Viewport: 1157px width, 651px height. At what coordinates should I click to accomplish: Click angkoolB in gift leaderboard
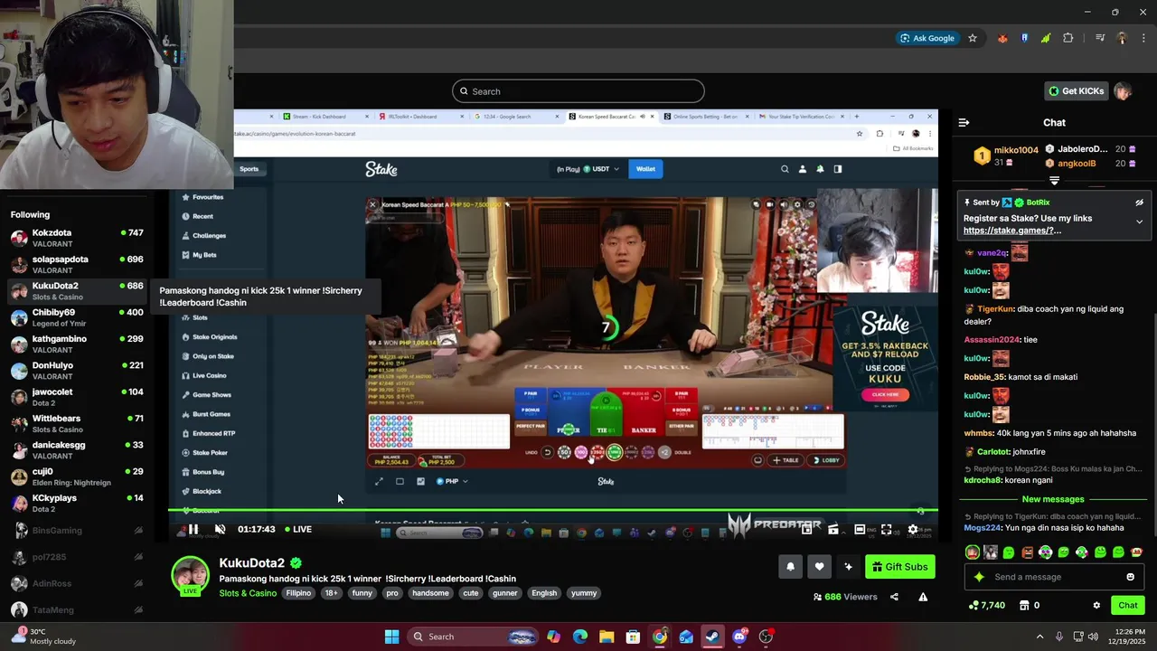[x=1077, y=164]
